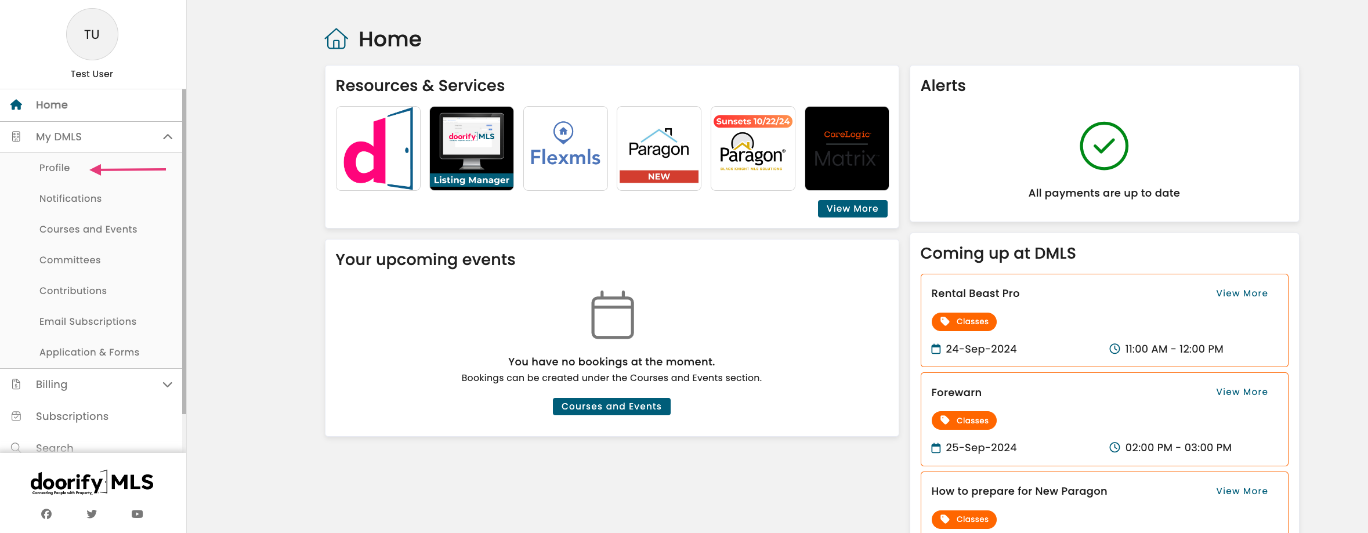Click clock icon beside 11:00 AM - 12:00 PM

[1114, 349]
